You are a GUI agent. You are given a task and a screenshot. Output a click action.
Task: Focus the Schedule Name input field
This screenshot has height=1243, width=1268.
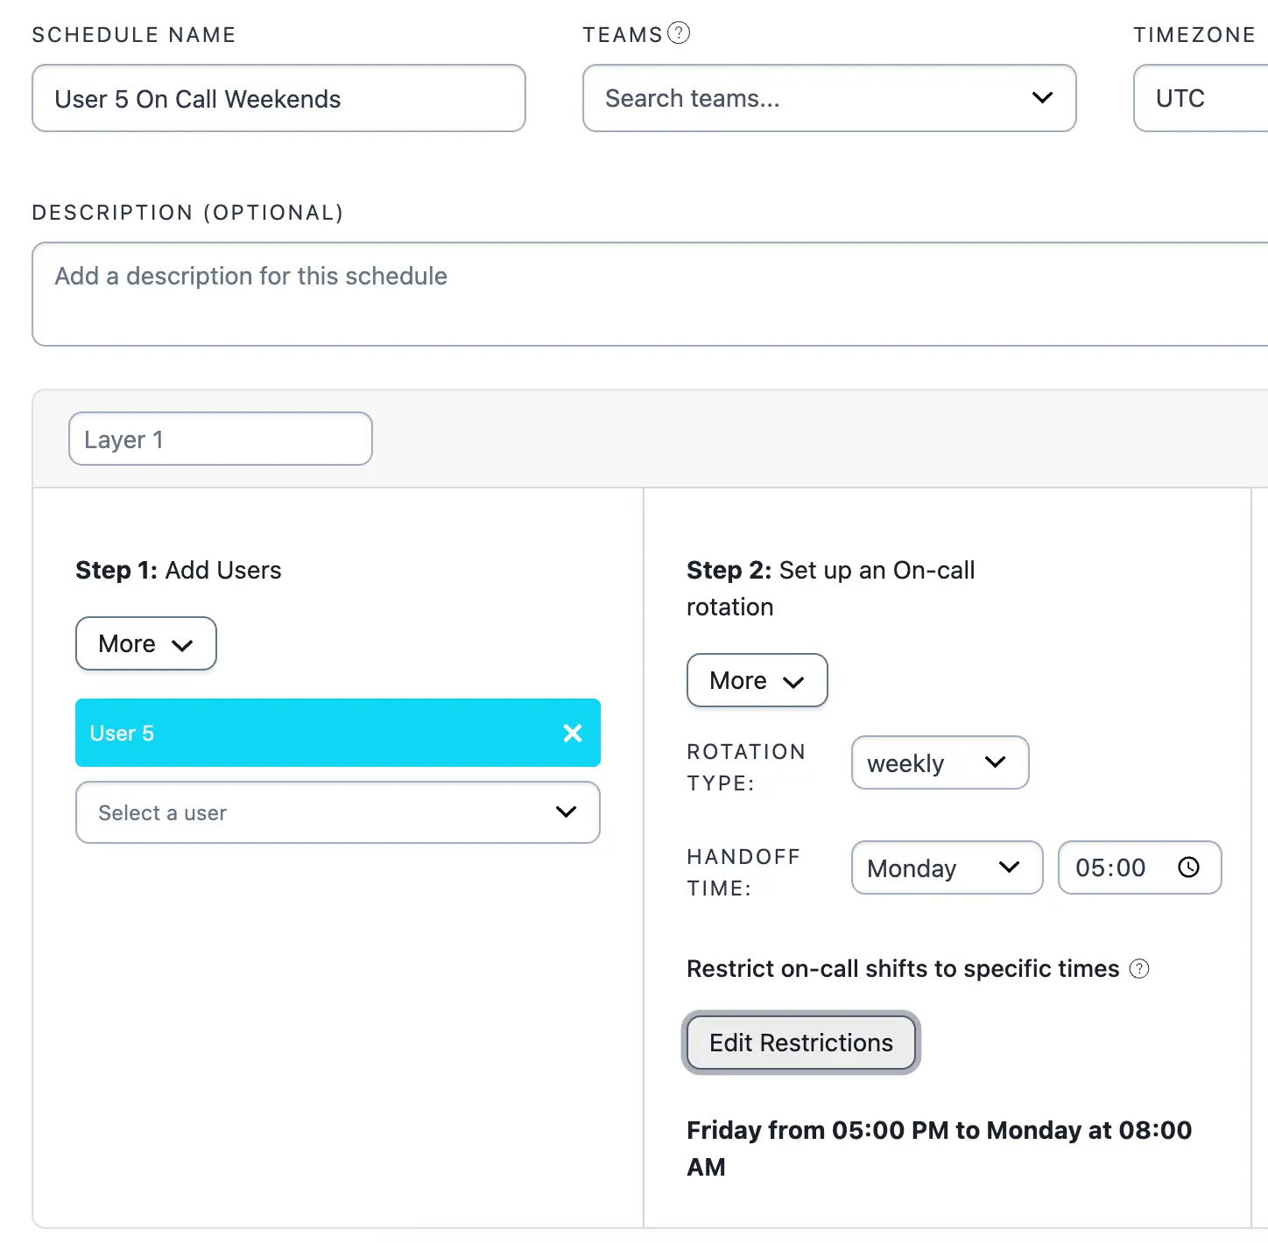coord(278,98)
